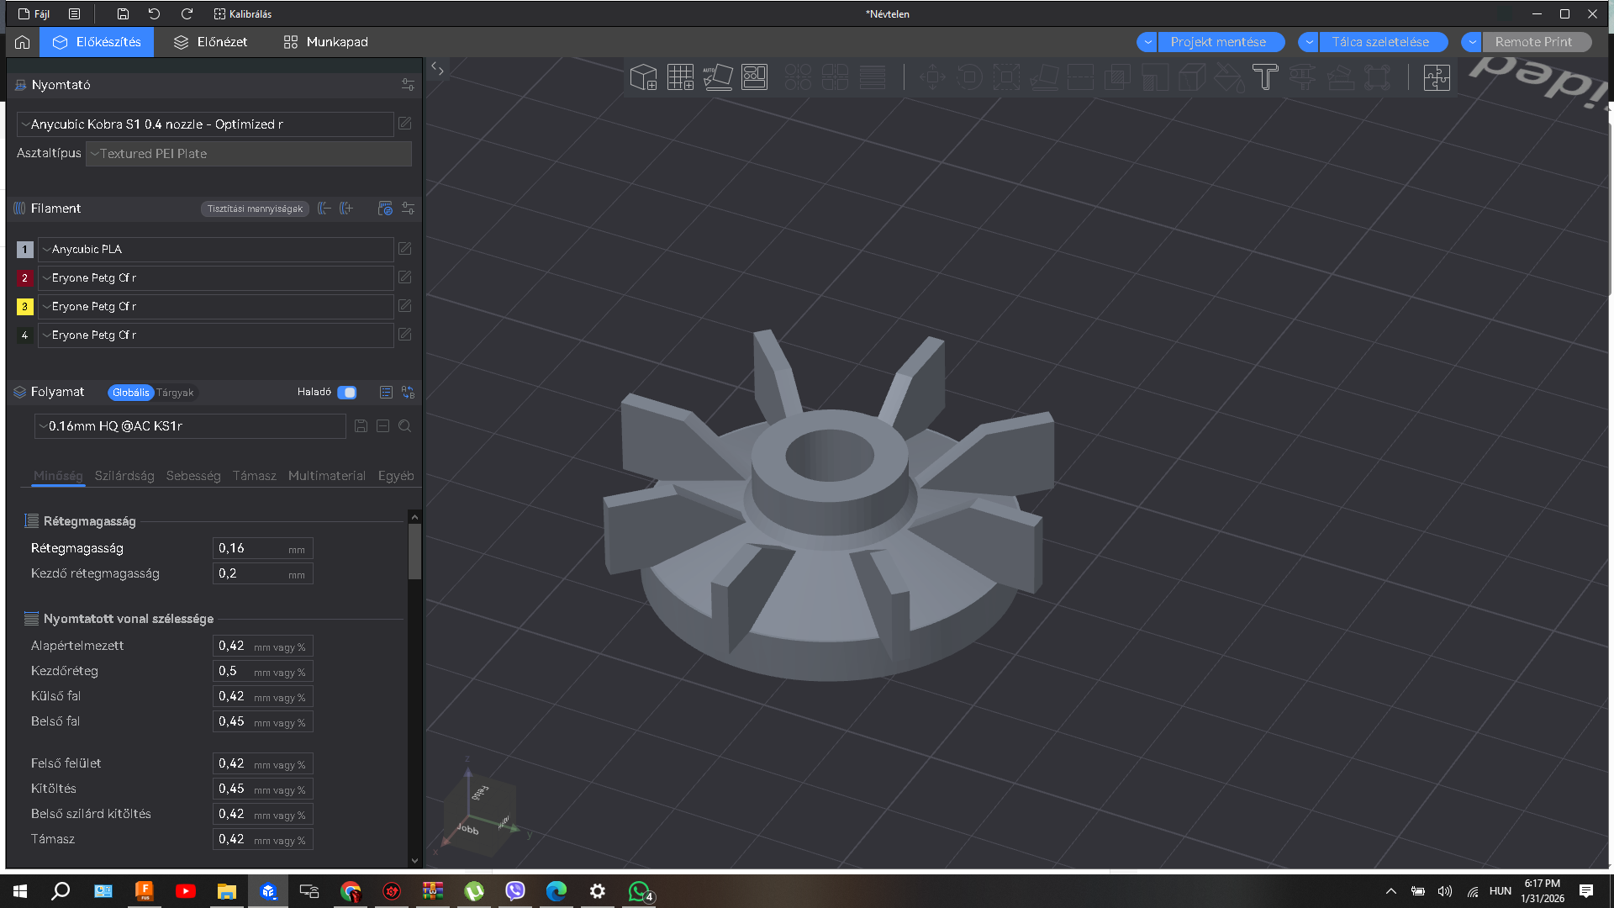
Task: Click the Rétegmagasság 0,16 input field
Action: (262, 548)
